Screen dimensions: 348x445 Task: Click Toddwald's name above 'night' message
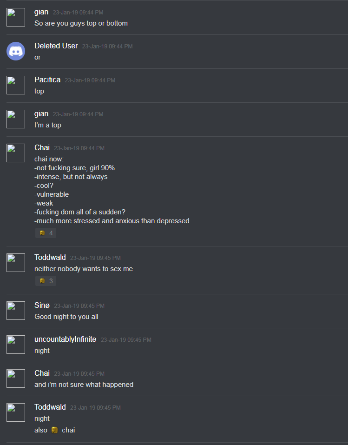click(x=50, y=407)
